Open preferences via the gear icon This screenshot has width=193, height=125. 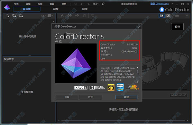click(103, 4)
